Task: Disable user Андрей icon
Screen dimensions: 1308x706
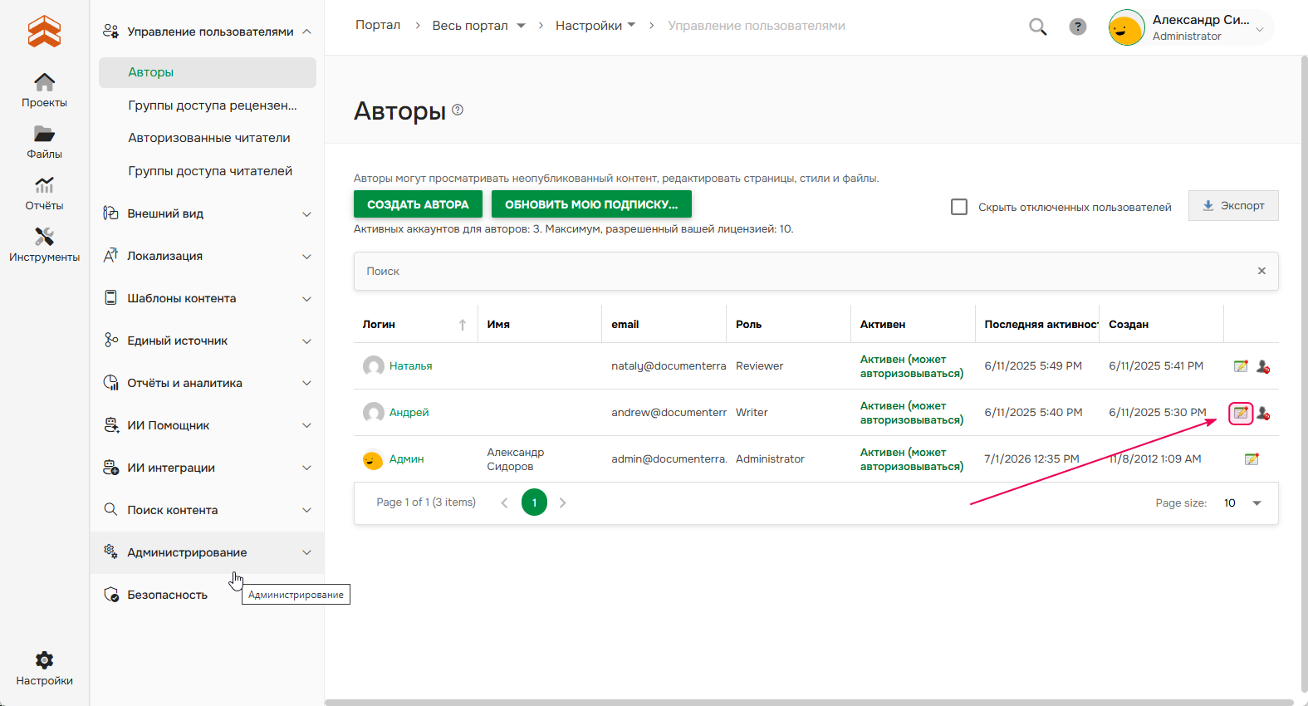Action: point(1263,413)
